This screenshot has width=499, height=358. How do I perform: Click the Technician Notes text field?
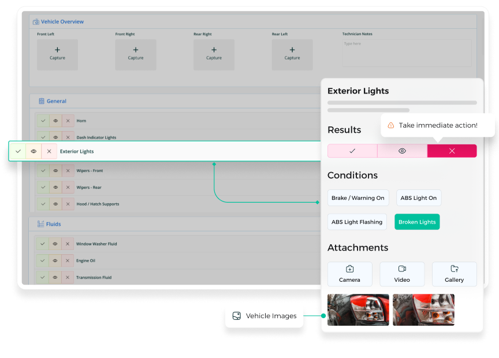coord(407,53)
